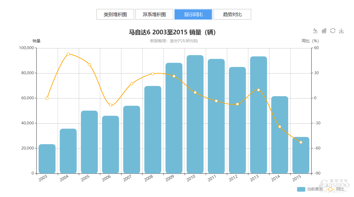
Task: Click the 2011 同比 line data point
Action: point(216,101)
